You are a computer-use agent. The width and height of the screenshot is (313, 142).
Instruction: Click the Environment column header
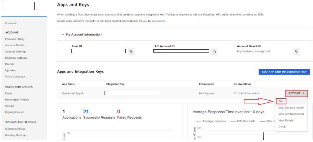[207, 84]
